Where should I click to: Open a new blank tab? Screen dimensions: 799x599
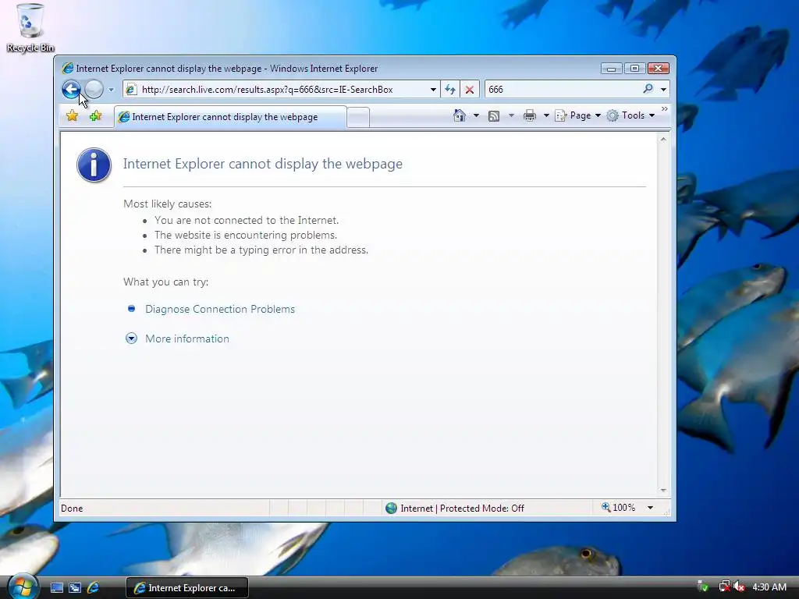(x=358, y=118)
